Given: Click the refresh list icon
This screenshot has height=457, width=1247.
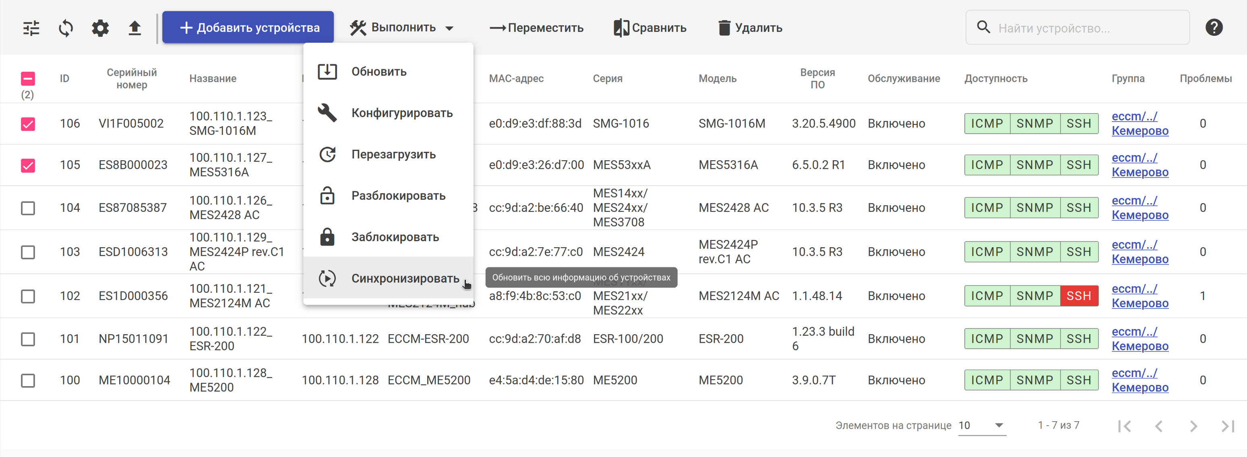Looking at the screenshot, I should click(66, 28).
